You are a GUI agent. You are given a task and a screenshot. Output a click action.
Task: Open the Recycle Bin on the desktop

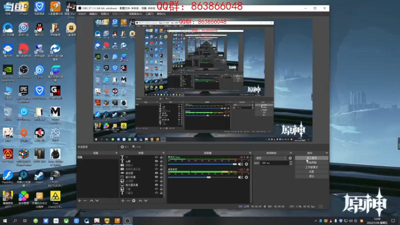(x=7, y=114)
